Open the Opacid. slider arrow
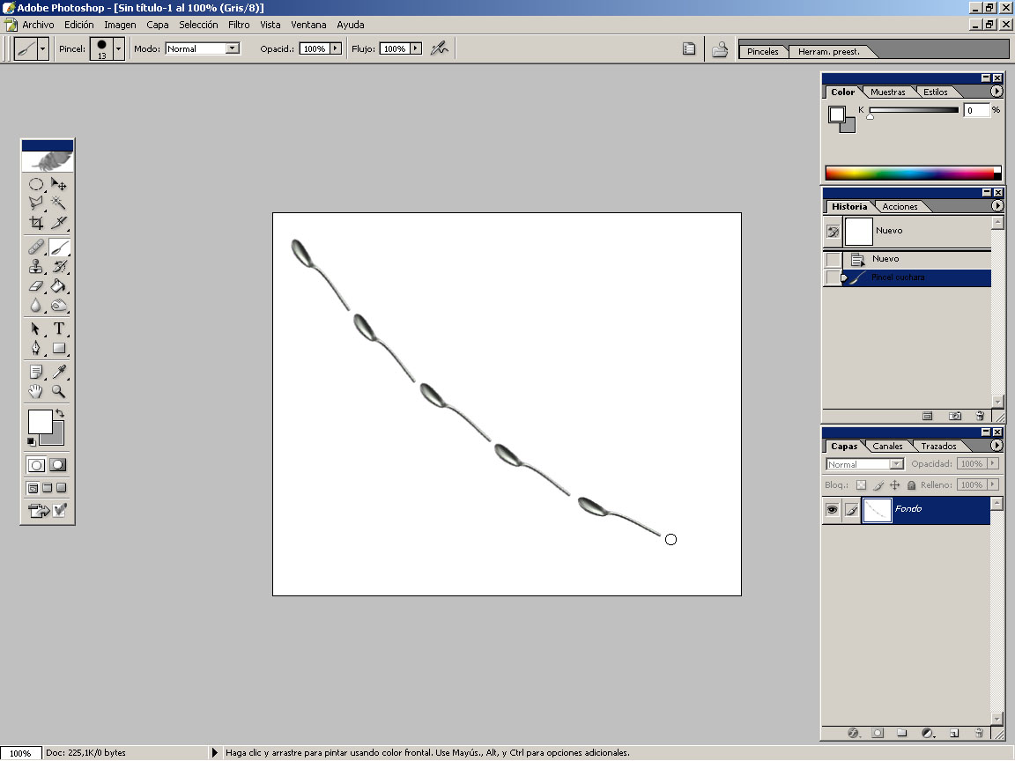This screenshot has height=761, width=1015. pos(336,48)
